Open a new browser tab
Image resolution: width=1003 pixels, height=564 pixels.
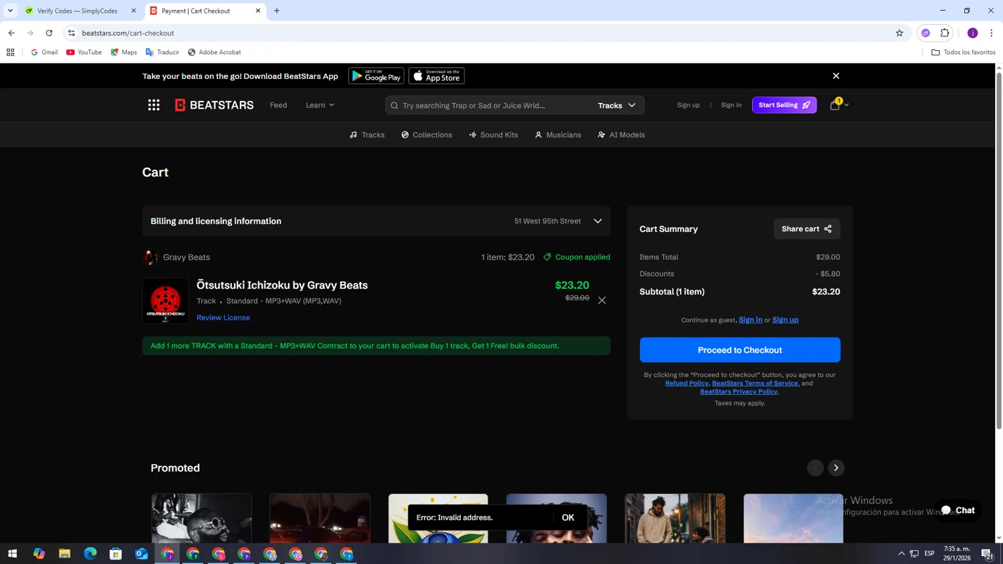(x=277, y=11)
